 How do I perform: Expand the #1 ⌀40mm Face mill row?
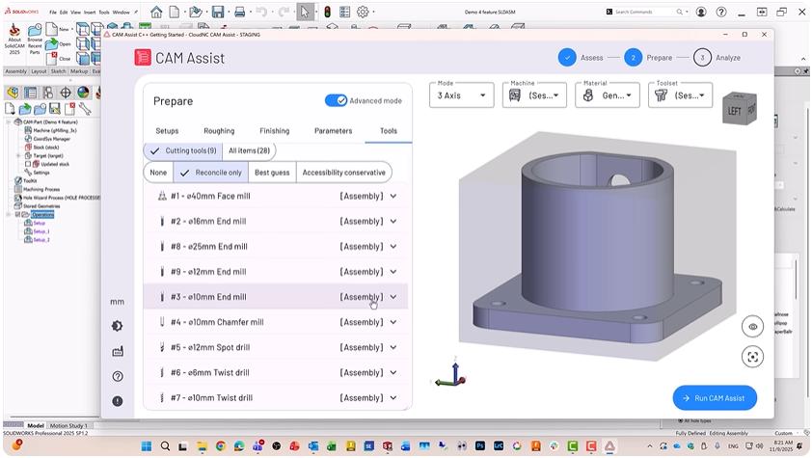pyautogui.click(x=393, y=197)
